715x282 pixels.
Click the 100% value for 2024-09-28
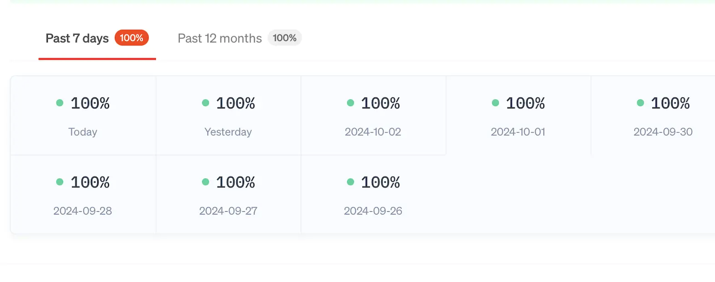pyautogui.click(x=90, y=182)
